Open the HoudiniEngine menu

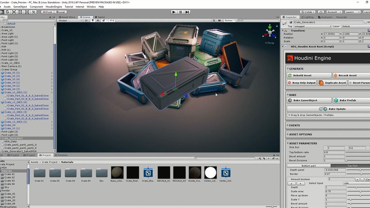click(x=54, y=7)
